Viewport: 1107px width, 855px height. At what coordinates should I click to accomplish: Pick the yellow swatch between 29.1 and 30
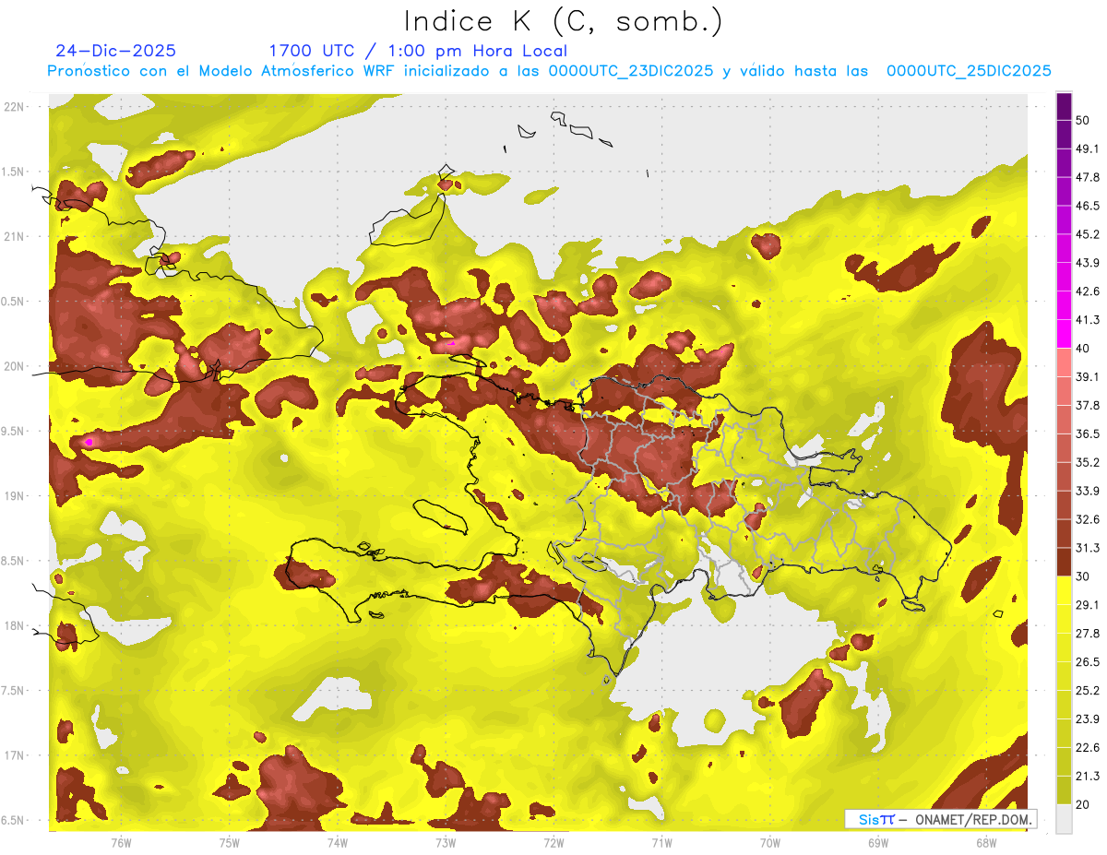pos(1064,590)
